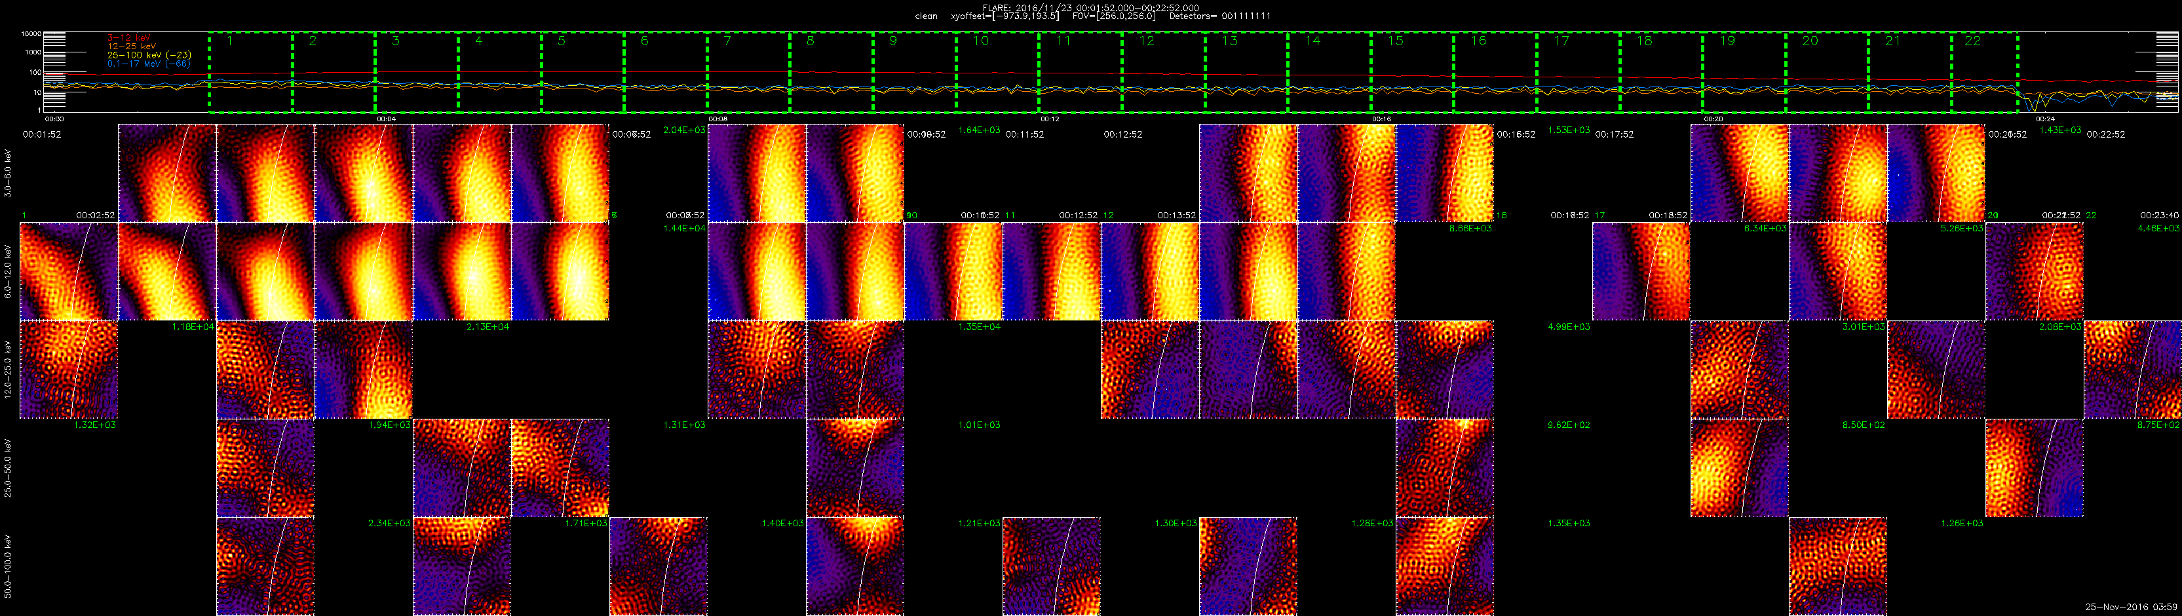Screen dimensions: 2182x616
Task: Click the '3.0-6.0 keV' row label
Action: 9,174
